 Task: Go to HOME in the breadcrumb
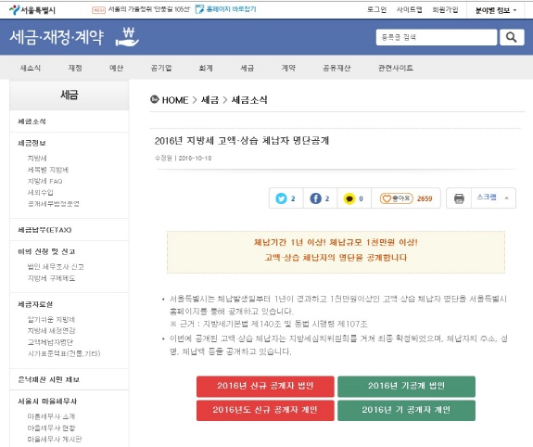point(175,100)
